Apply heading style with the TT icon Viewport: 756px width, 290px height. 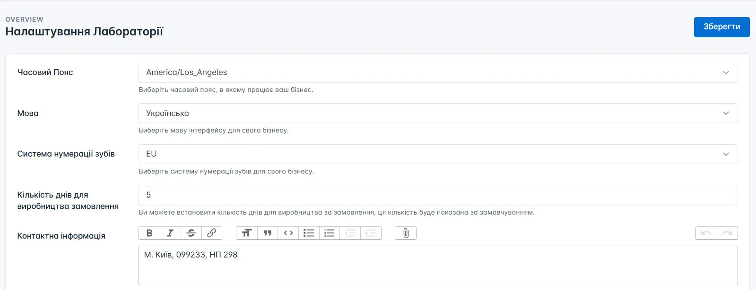[247, 233]
